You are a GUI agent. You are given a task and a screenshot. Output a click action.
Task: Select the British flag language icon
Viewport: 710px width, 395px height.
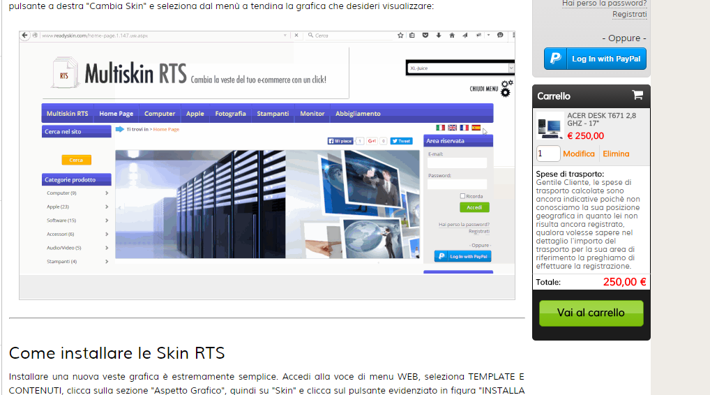click(x=453, y=128)
